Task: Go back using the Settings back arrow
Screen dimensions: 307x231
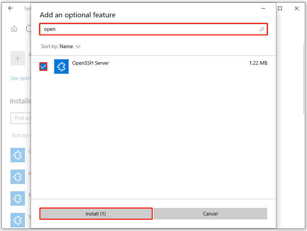Action: (10, 8)
